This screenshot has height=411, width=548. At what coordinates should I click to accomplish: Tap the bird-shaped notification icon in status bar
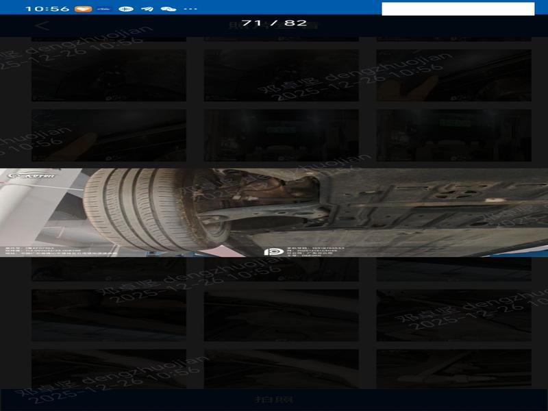(x=147, y=9)
